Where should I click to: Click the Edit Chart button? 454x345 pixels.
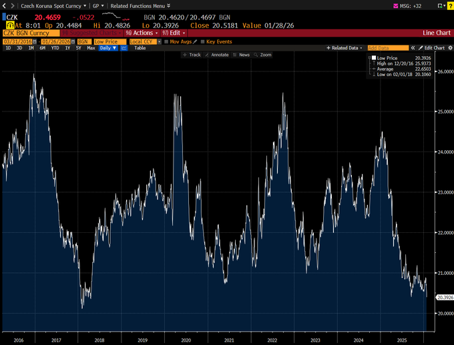[430, 48]
